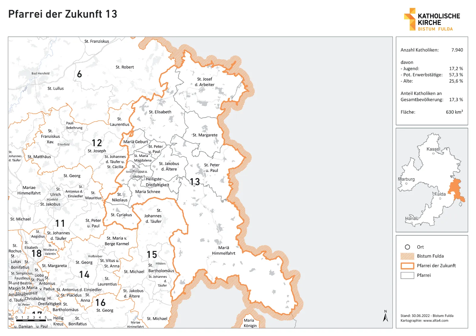Viewport: 476px width, 336px height.
Task: Click the 'Maria Königin' label
Action: click(x=250, y=323)
